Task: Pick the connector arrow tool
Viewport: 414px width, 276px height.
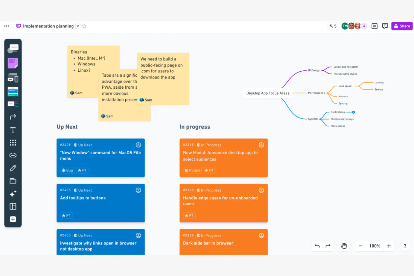Action: click(x=13, y=117)
